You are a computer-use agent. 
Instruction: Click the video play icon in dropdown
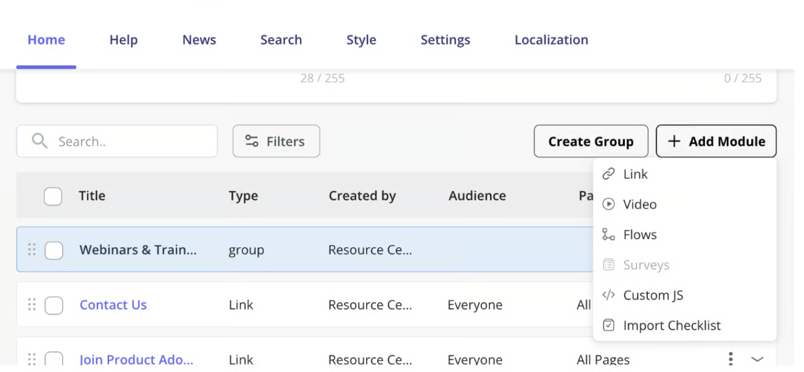(x=608, y=204)
